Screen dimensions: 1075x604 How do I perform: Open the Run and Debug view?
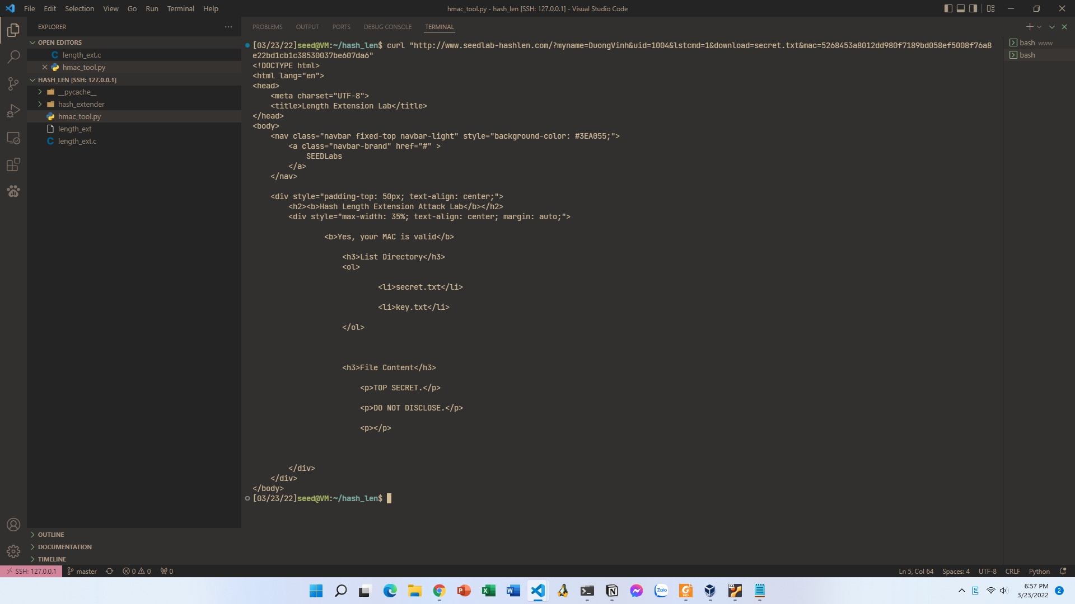pos(13,111)
